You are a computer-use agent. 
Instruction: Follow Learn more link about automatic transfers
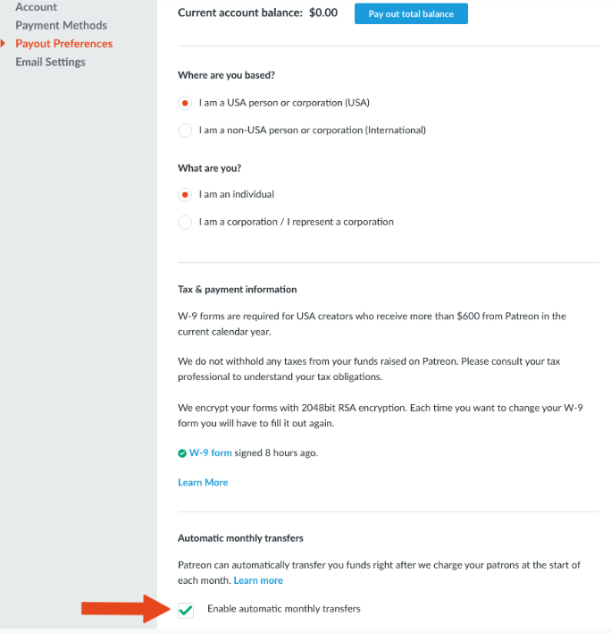tap(258, 580)
